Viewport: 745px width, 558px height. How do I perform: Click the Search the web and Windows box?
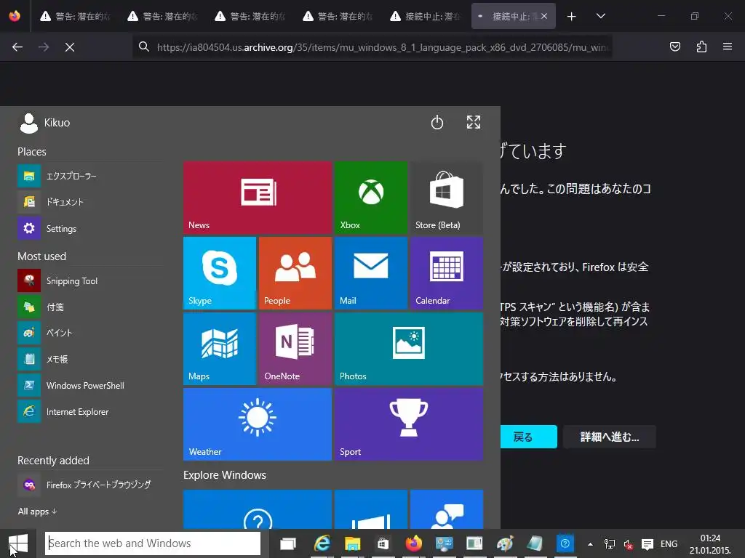153,543
